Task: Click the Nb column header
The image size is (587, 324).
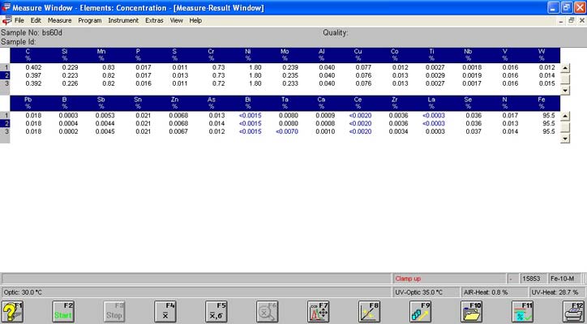Action: point(468,54)
